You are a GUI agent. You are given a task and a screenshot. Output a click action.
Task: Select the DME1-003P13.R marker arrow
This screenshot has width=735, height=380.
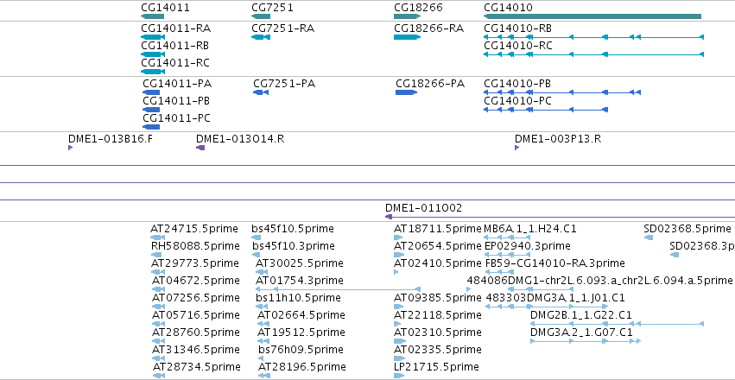(517, 148)
